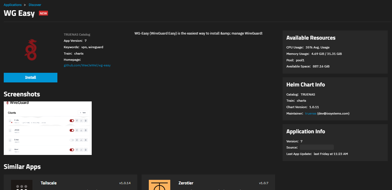Click the NEW badge beside WG Easy

click(43, 13)
